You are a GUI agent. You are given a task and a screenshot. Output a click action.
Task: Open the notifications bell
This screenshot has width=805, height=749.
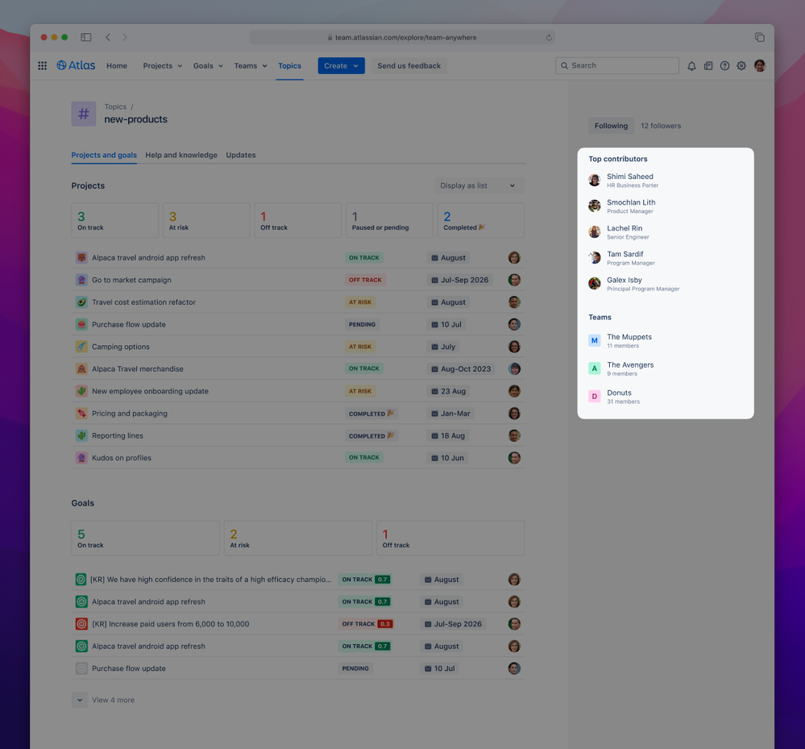click(x=691, y=66)
